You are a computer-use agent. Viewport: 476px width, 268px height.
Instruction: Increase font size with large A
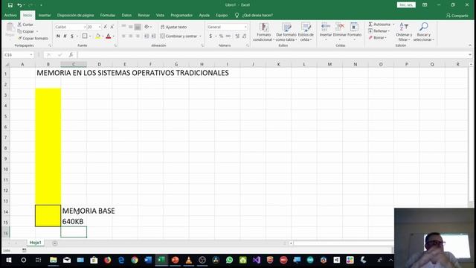point(106,27)
